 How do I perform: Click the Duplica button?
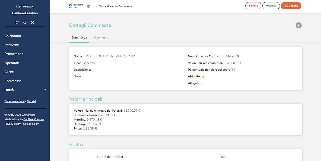pos(291,6)
